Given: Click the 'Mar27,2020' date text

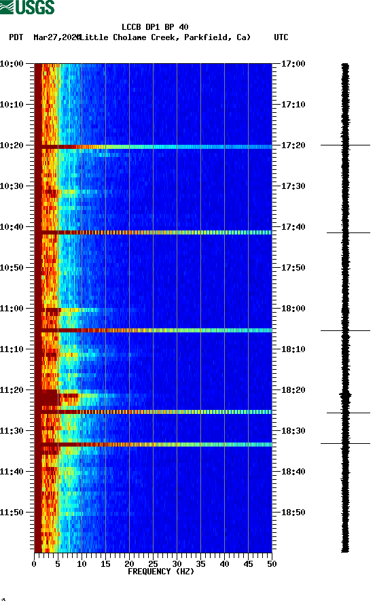Looking at the screenshot, I should pyautogui.click(x=56, y=37).
